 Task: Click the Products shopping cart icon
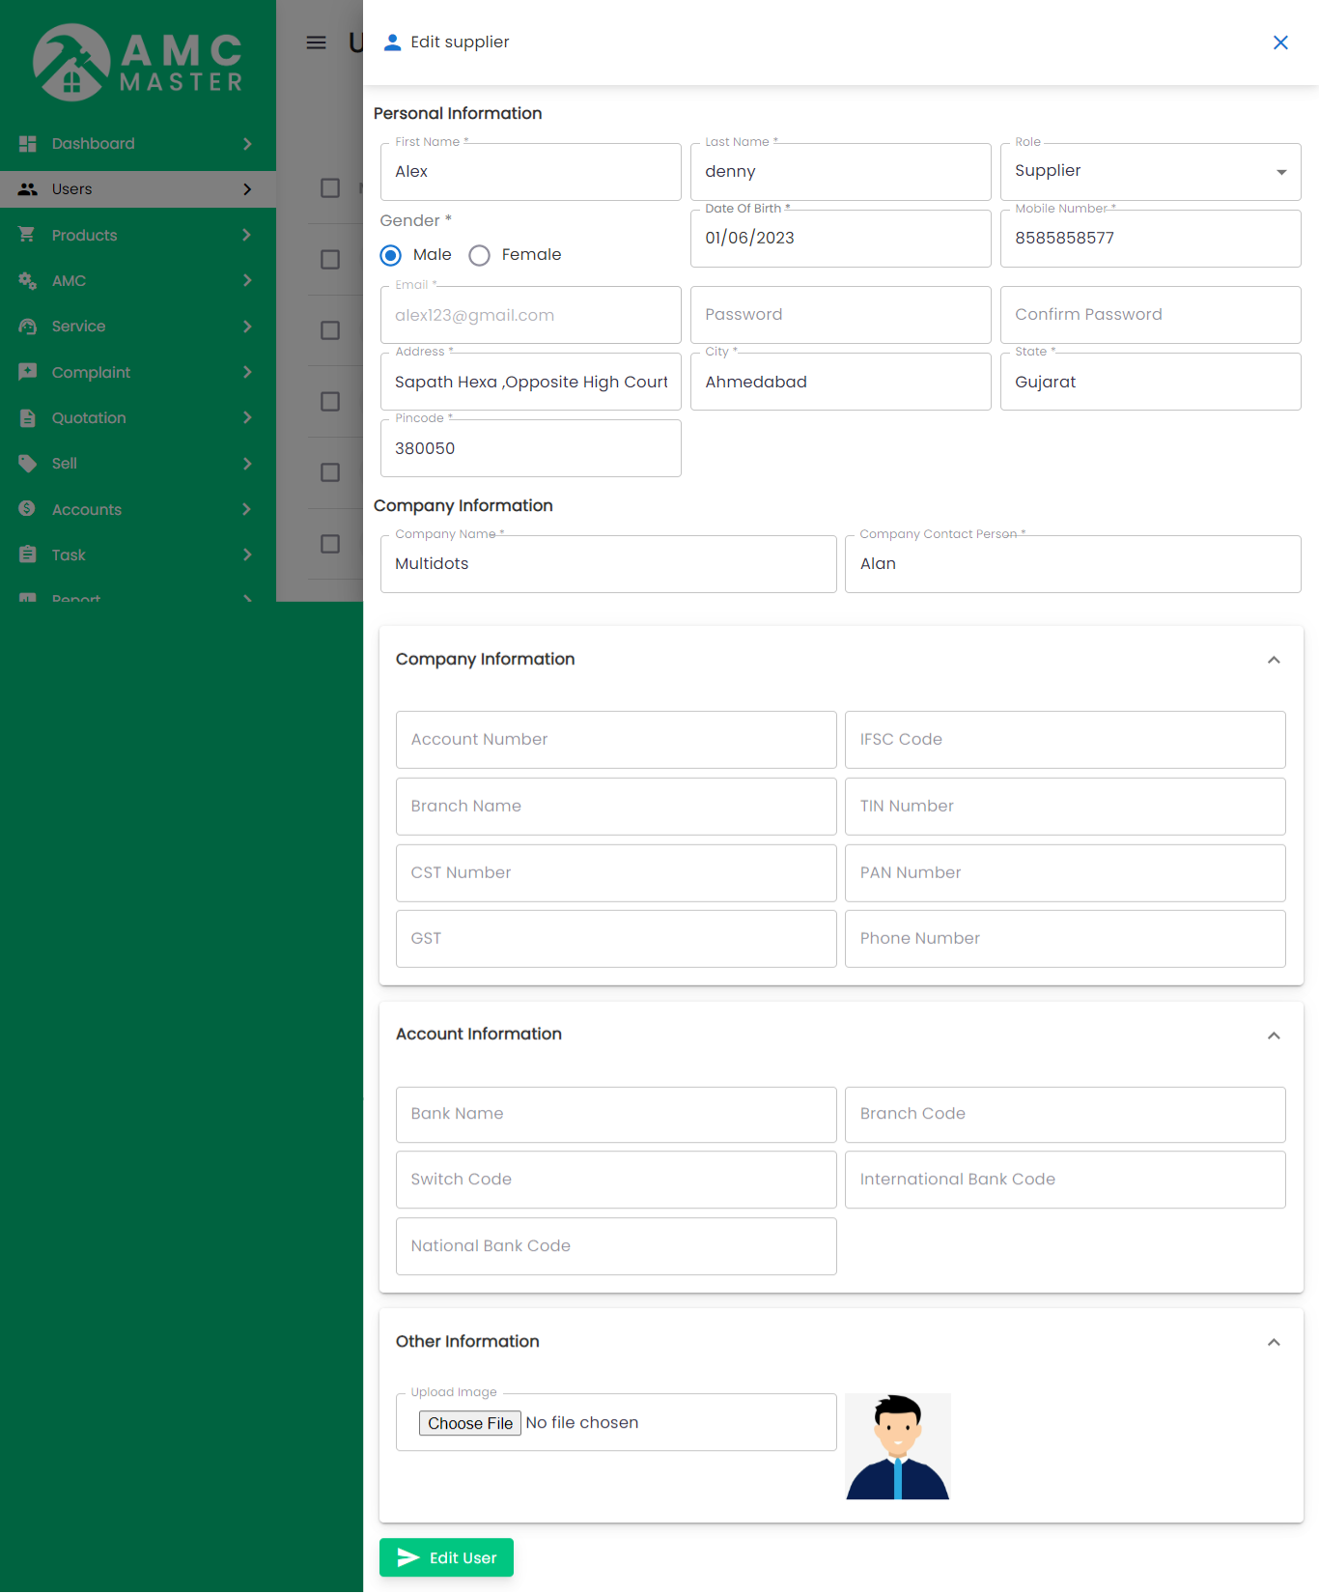(28, 235)
